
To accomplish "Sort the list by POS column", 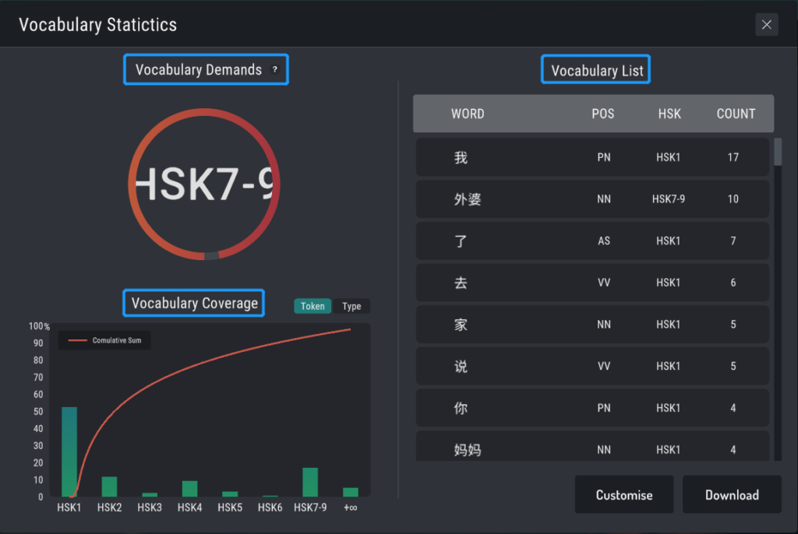I will tap(603, 114).
